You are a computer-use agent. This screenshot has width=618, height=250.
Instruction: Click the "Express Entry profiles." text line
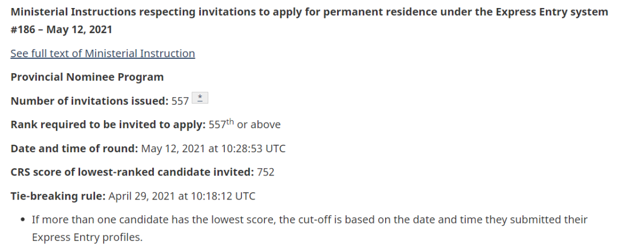86,237
